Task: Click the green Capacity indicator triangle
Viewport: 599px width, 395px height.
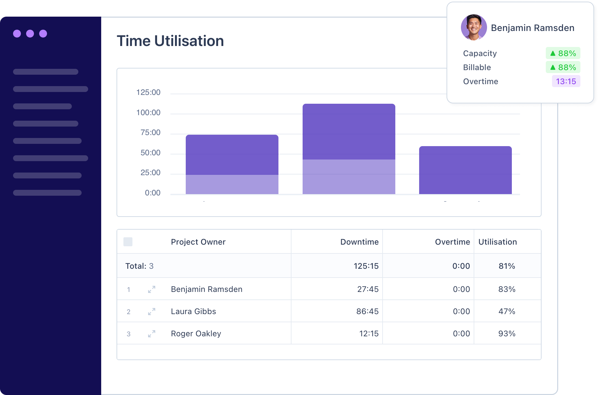Action: [552, 53]
